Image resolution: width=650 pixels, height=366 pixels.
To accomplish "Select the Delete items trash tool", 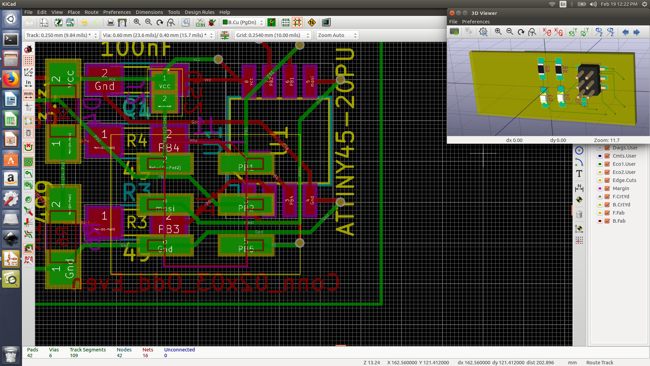I will click(579, 214).
